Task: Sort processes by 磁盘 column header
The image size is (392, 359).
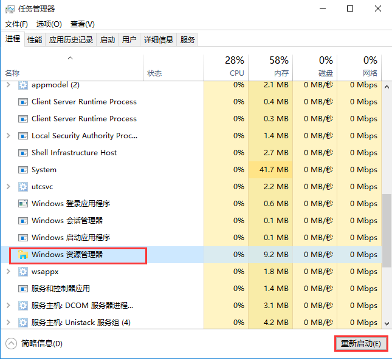Action: 315,68
